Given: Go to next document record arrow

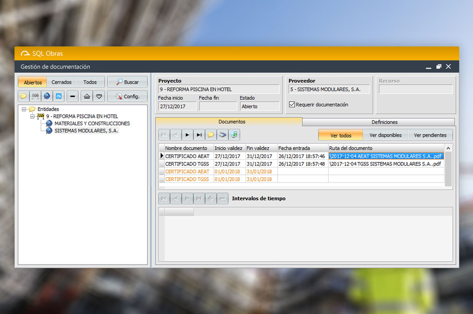Looking at the screenshot, I should tap(188, 135).
